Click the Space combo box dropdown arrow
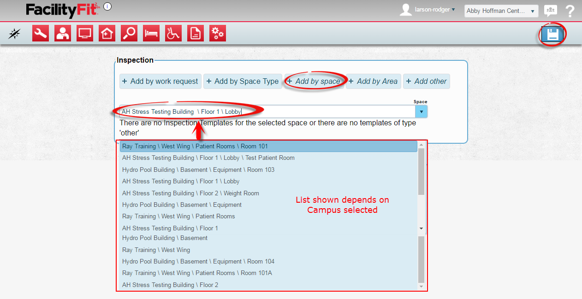The height and width of the screenshot is (299, 582). pyautogui.click(x=421, y=112)
